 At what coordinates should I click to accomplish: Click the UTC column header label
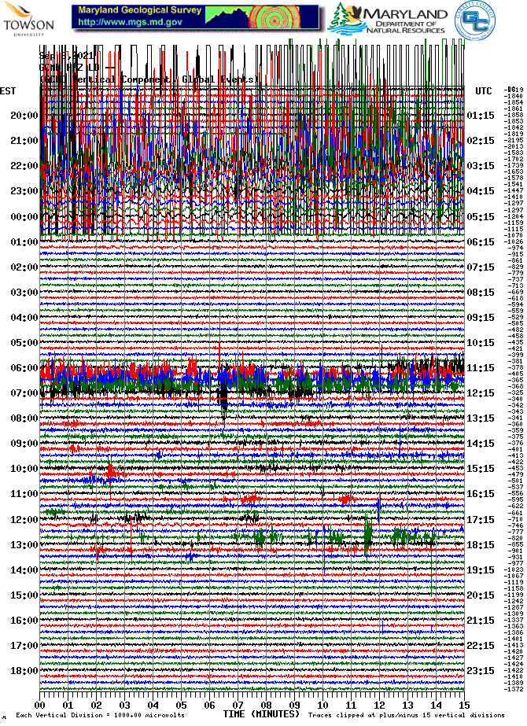(x=483, y=91)
